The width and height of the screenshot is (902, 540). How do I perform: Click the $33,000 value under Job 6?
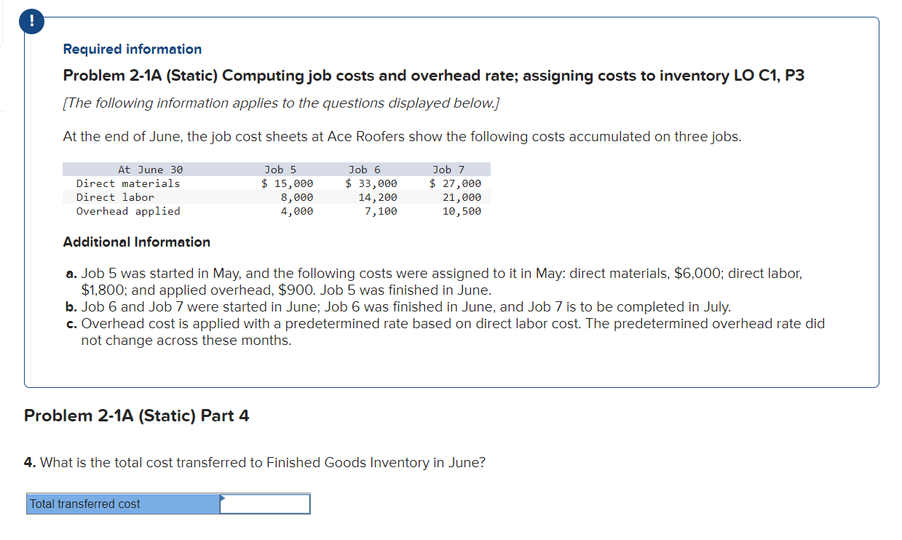(x=373, y=183)
